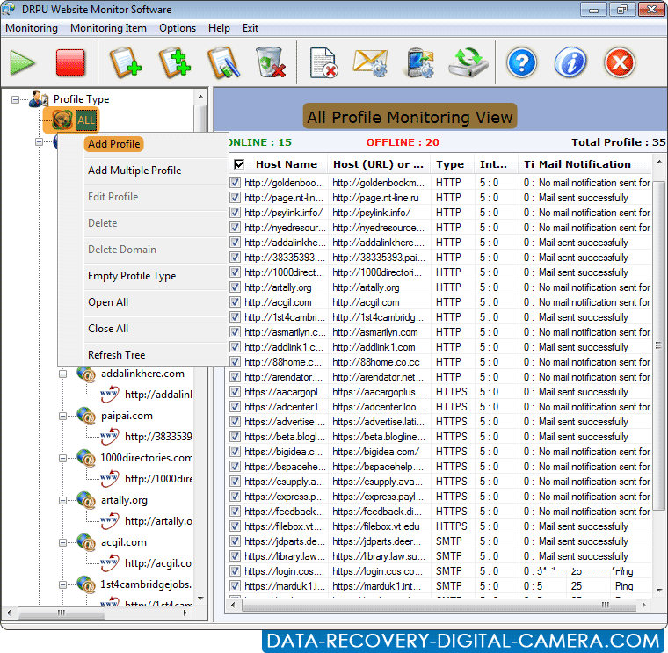The width and height of the screenshot is (668, 653).
Task: Uncheck the http://acgil.com row checkbox
Action: (x=235, y=302)
